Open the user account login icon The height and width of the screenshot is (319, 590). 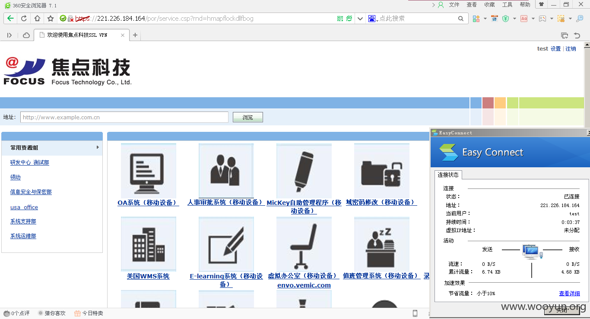point(441,5)
